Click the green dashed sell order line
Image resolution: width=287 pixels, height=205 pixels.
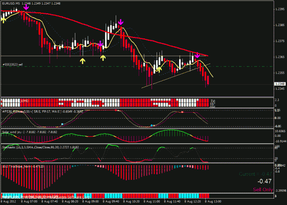tap(137, 66)
